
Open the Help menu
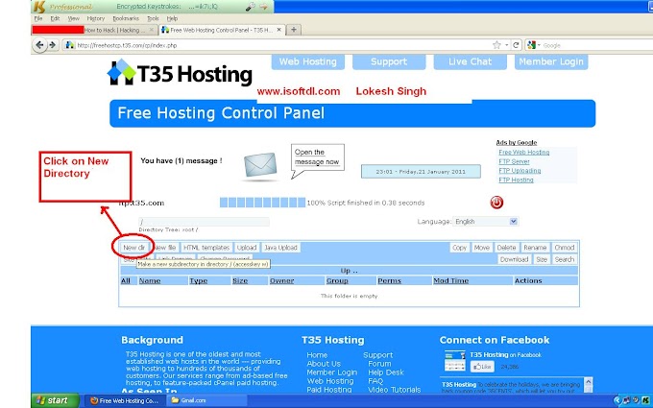172,19
